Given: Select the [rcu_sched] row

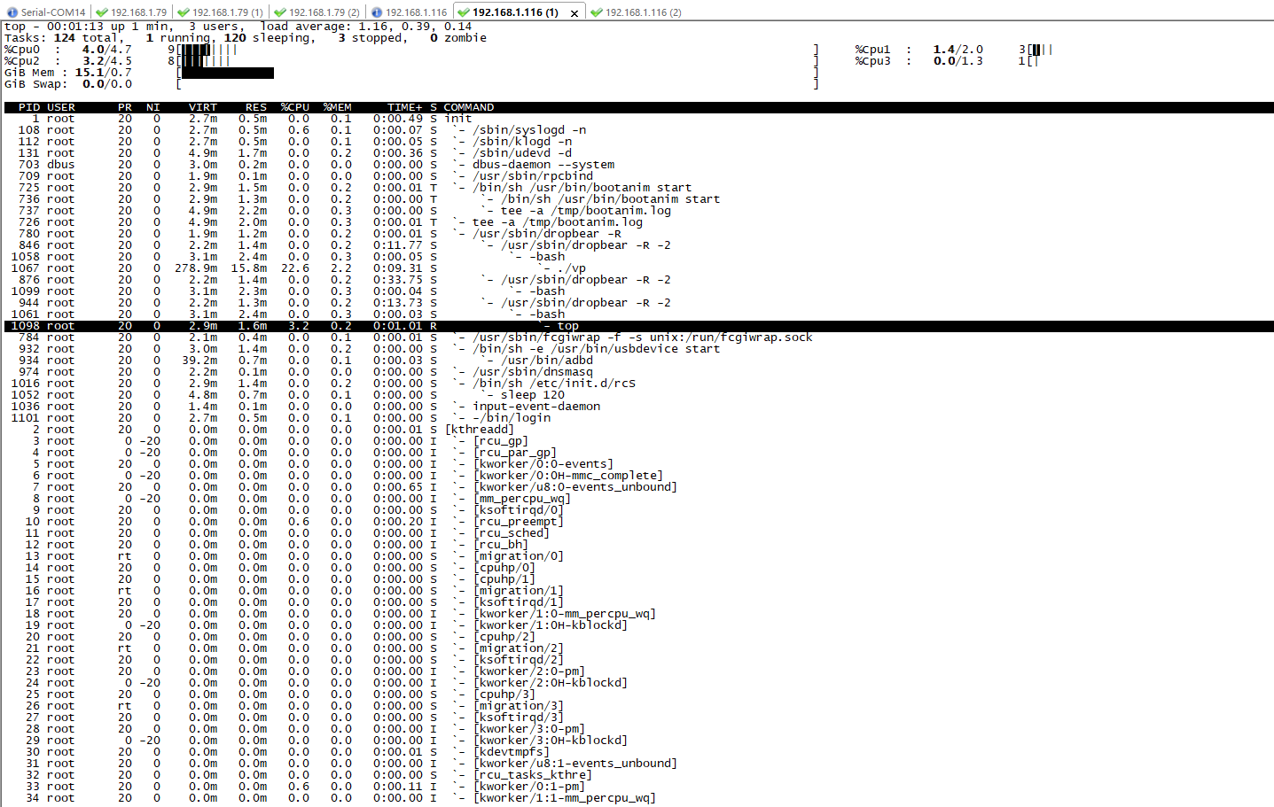Looking at the screenshot, I should coord(638,533).
